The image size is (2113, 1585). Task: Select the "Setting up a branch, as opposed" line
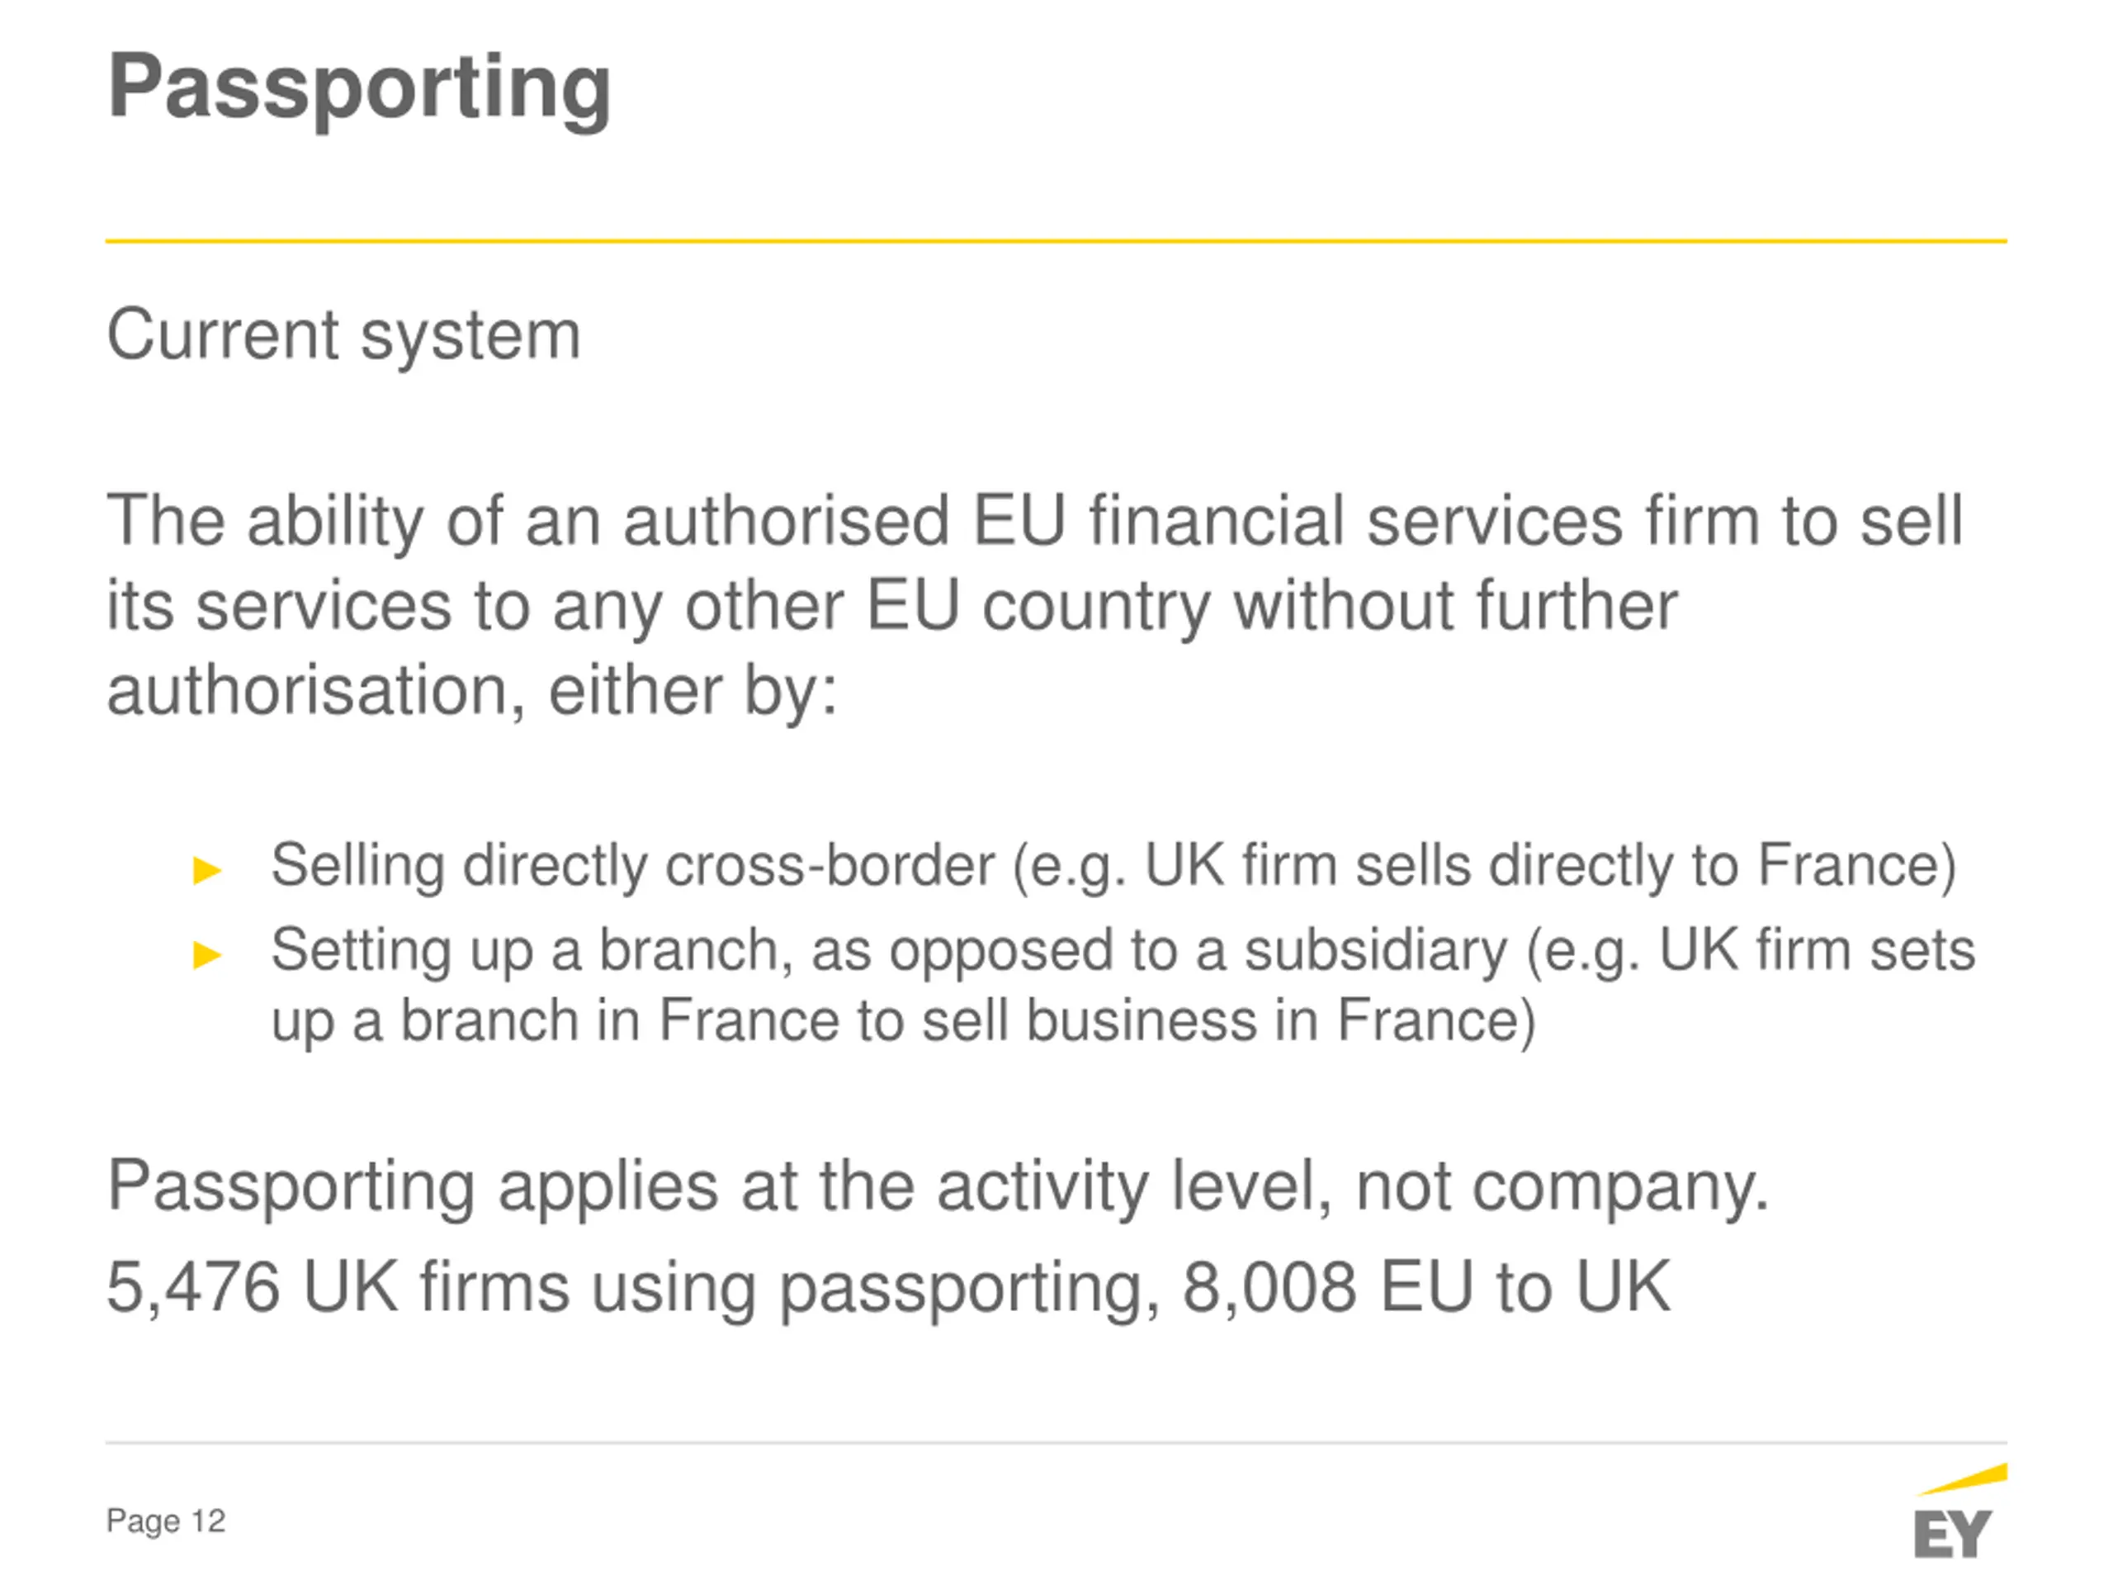[1123, 951]
